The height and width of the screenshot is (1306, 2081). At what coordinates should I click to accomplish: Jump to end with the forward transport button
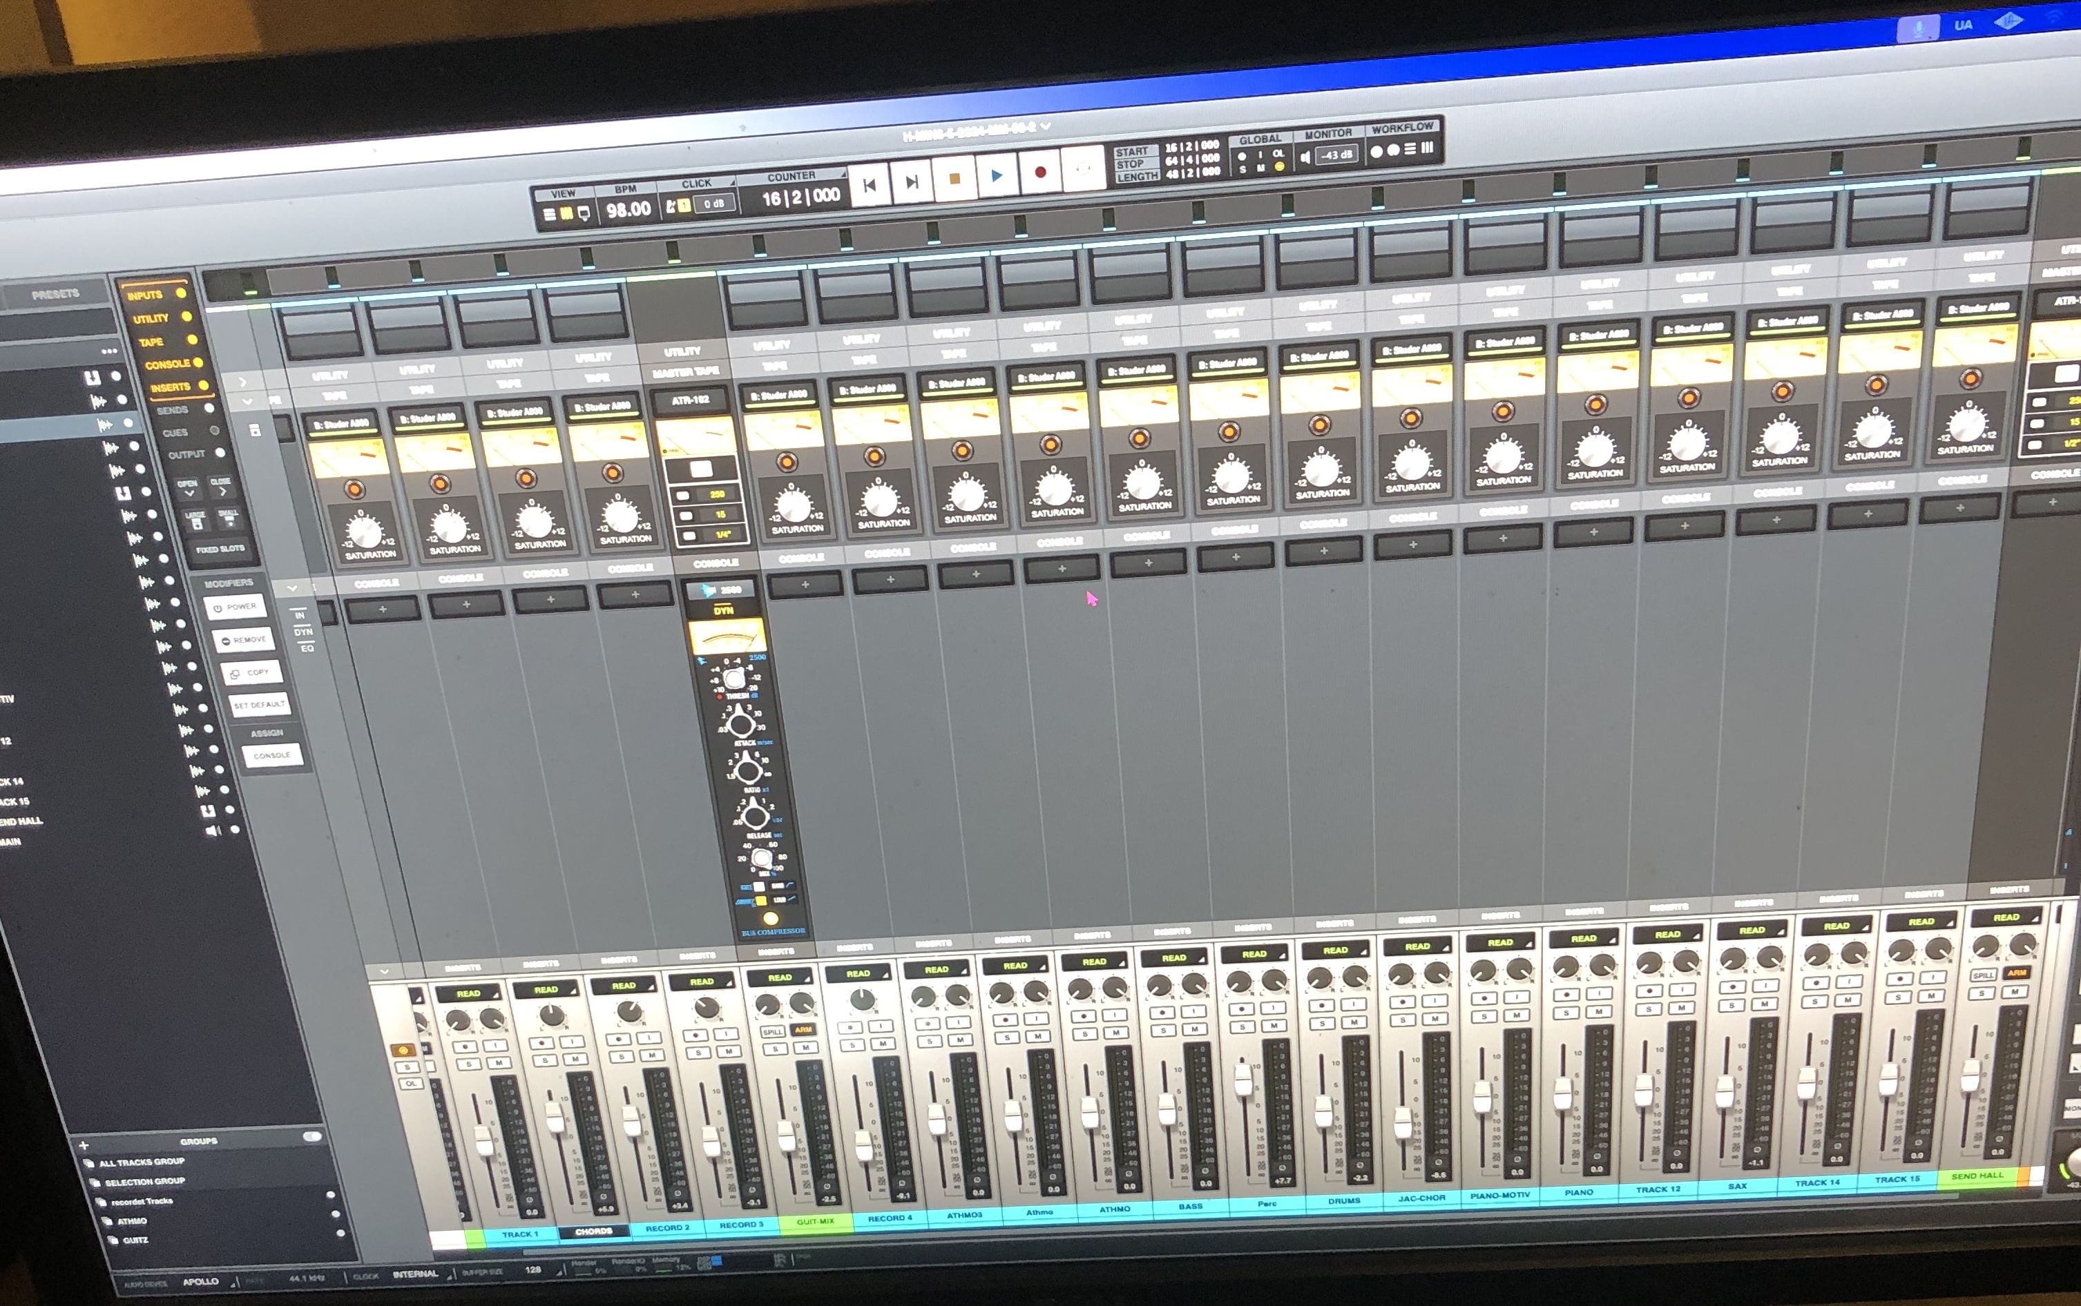click(911, 182)
